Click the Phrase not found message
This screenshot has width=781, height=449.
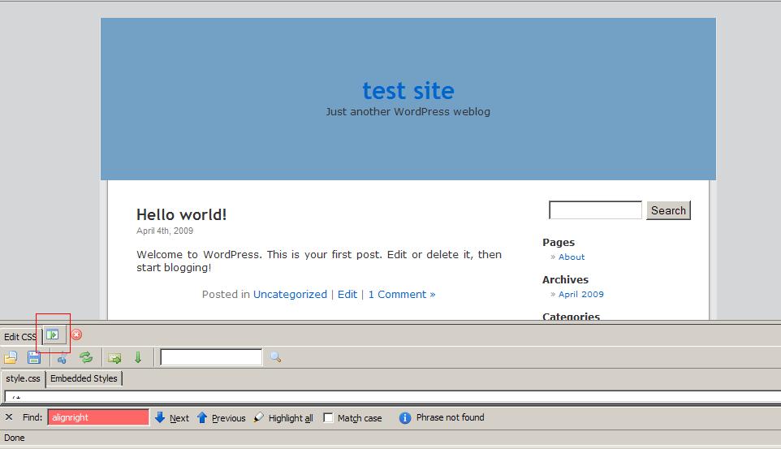click(451, 417)
